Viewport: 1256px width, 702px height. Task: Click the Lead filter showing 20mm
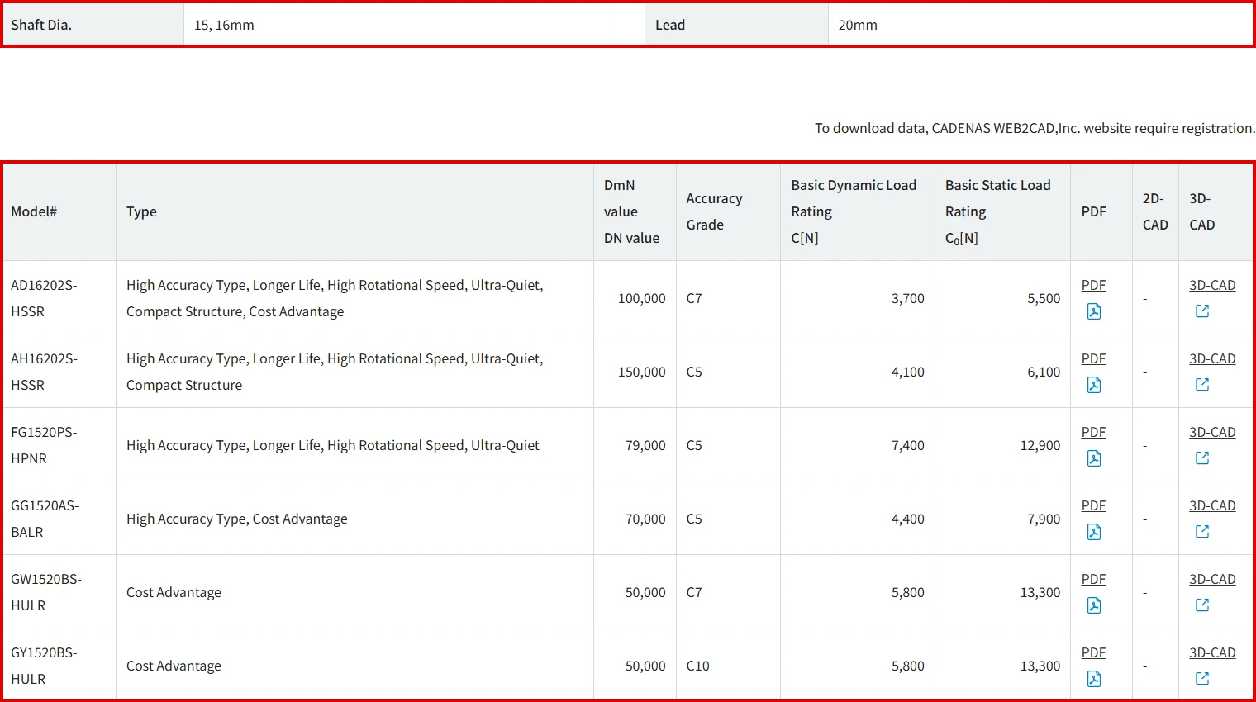coord(856,25)
